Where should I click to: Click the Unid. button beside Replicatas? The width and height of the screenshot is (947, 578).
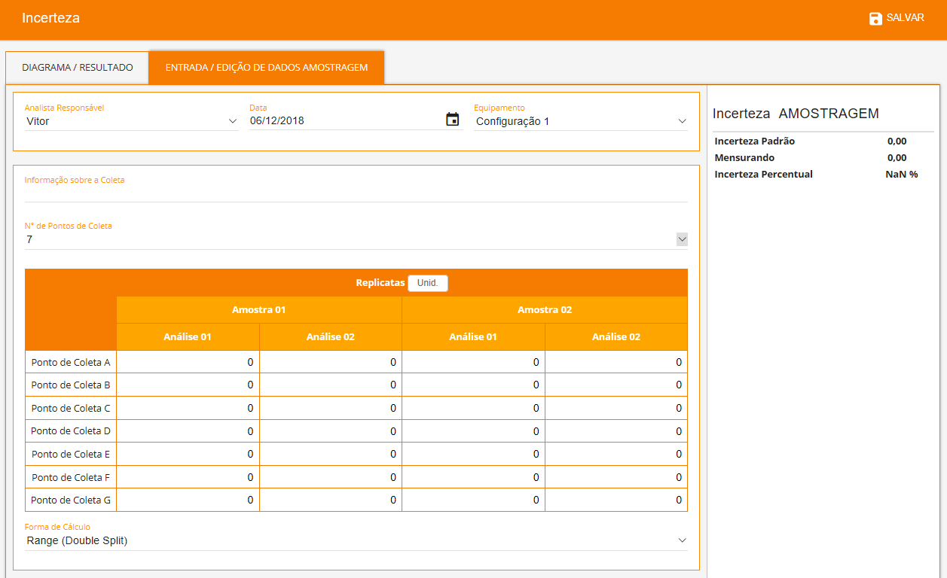click(x=427, y=284)
